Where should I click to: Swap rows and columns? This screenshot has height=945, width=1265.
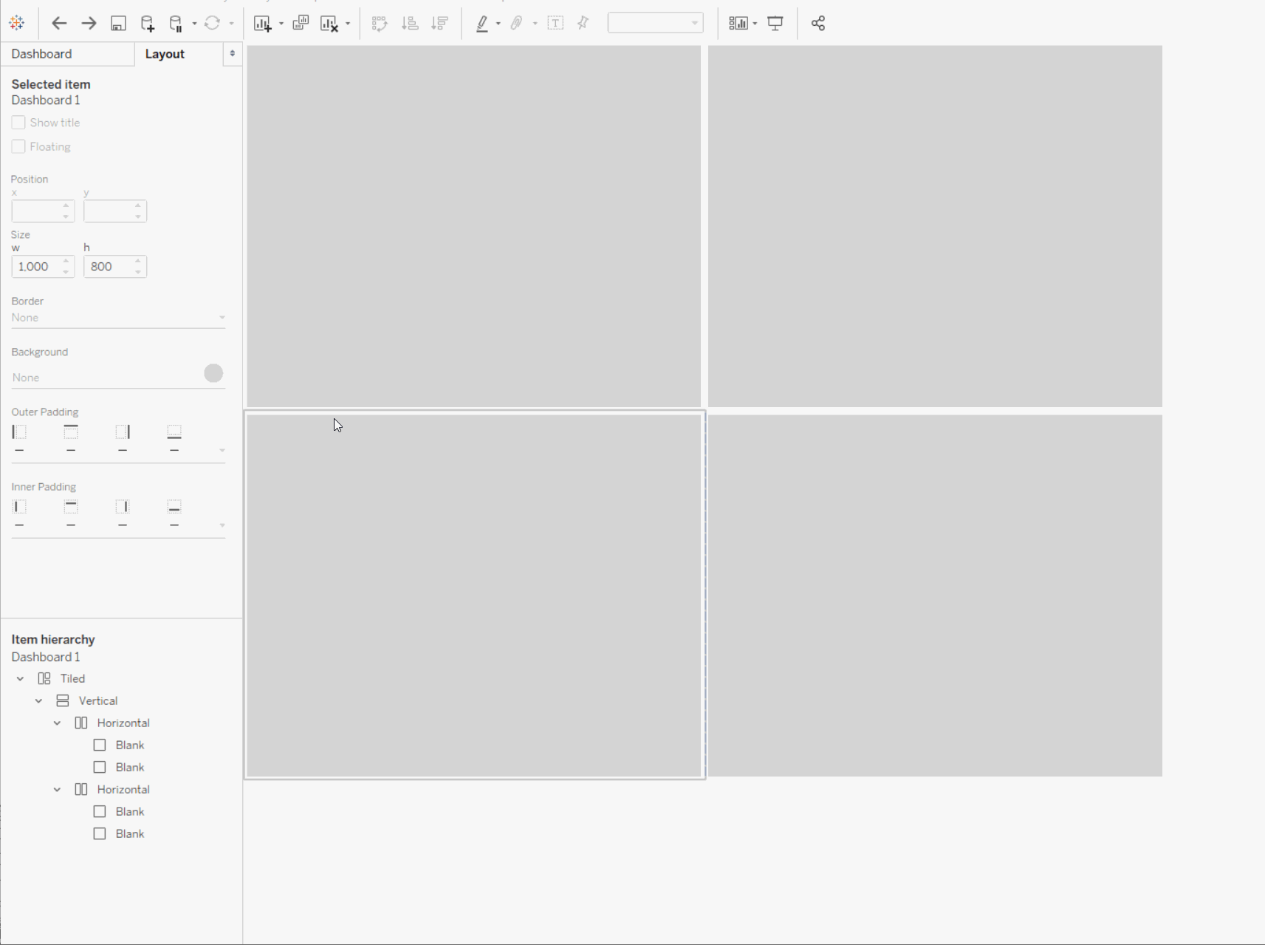point(380,23)
